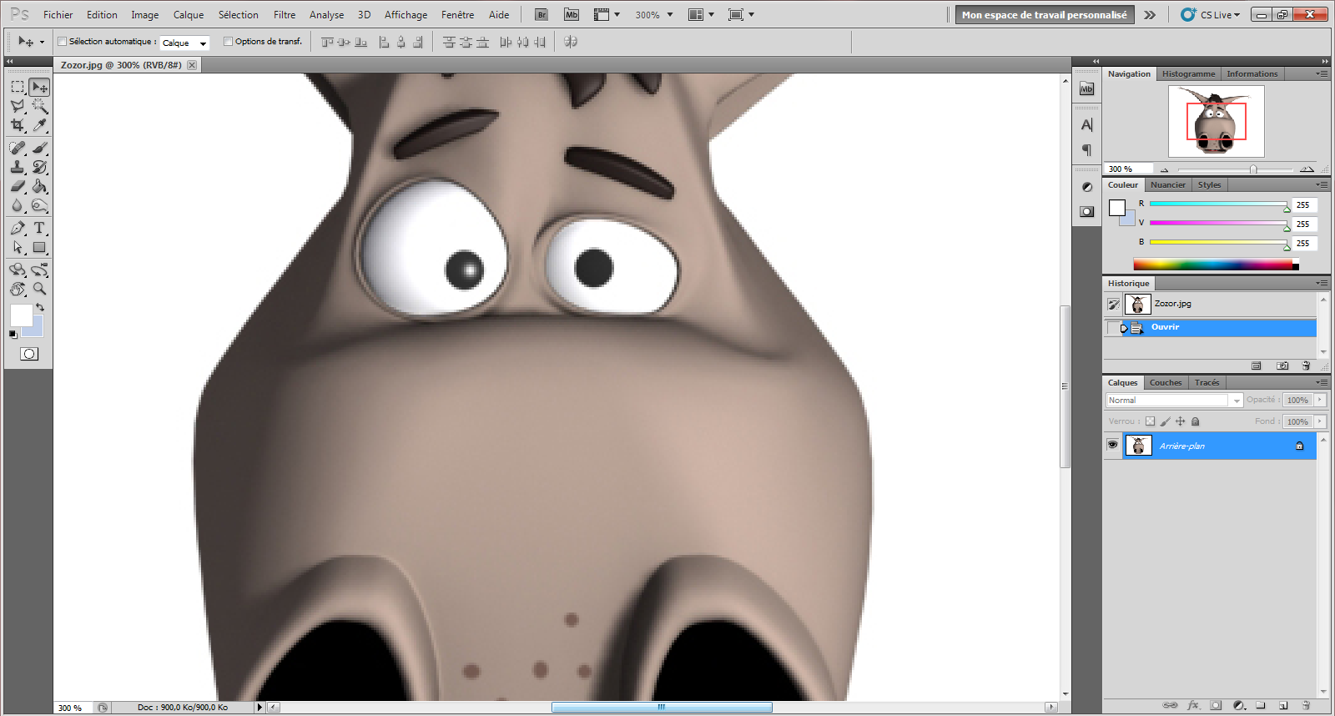Viewport: 1335px width, 716px height.
Task: Select the Eyedropper tool
Action: click(x=39, y=125)
